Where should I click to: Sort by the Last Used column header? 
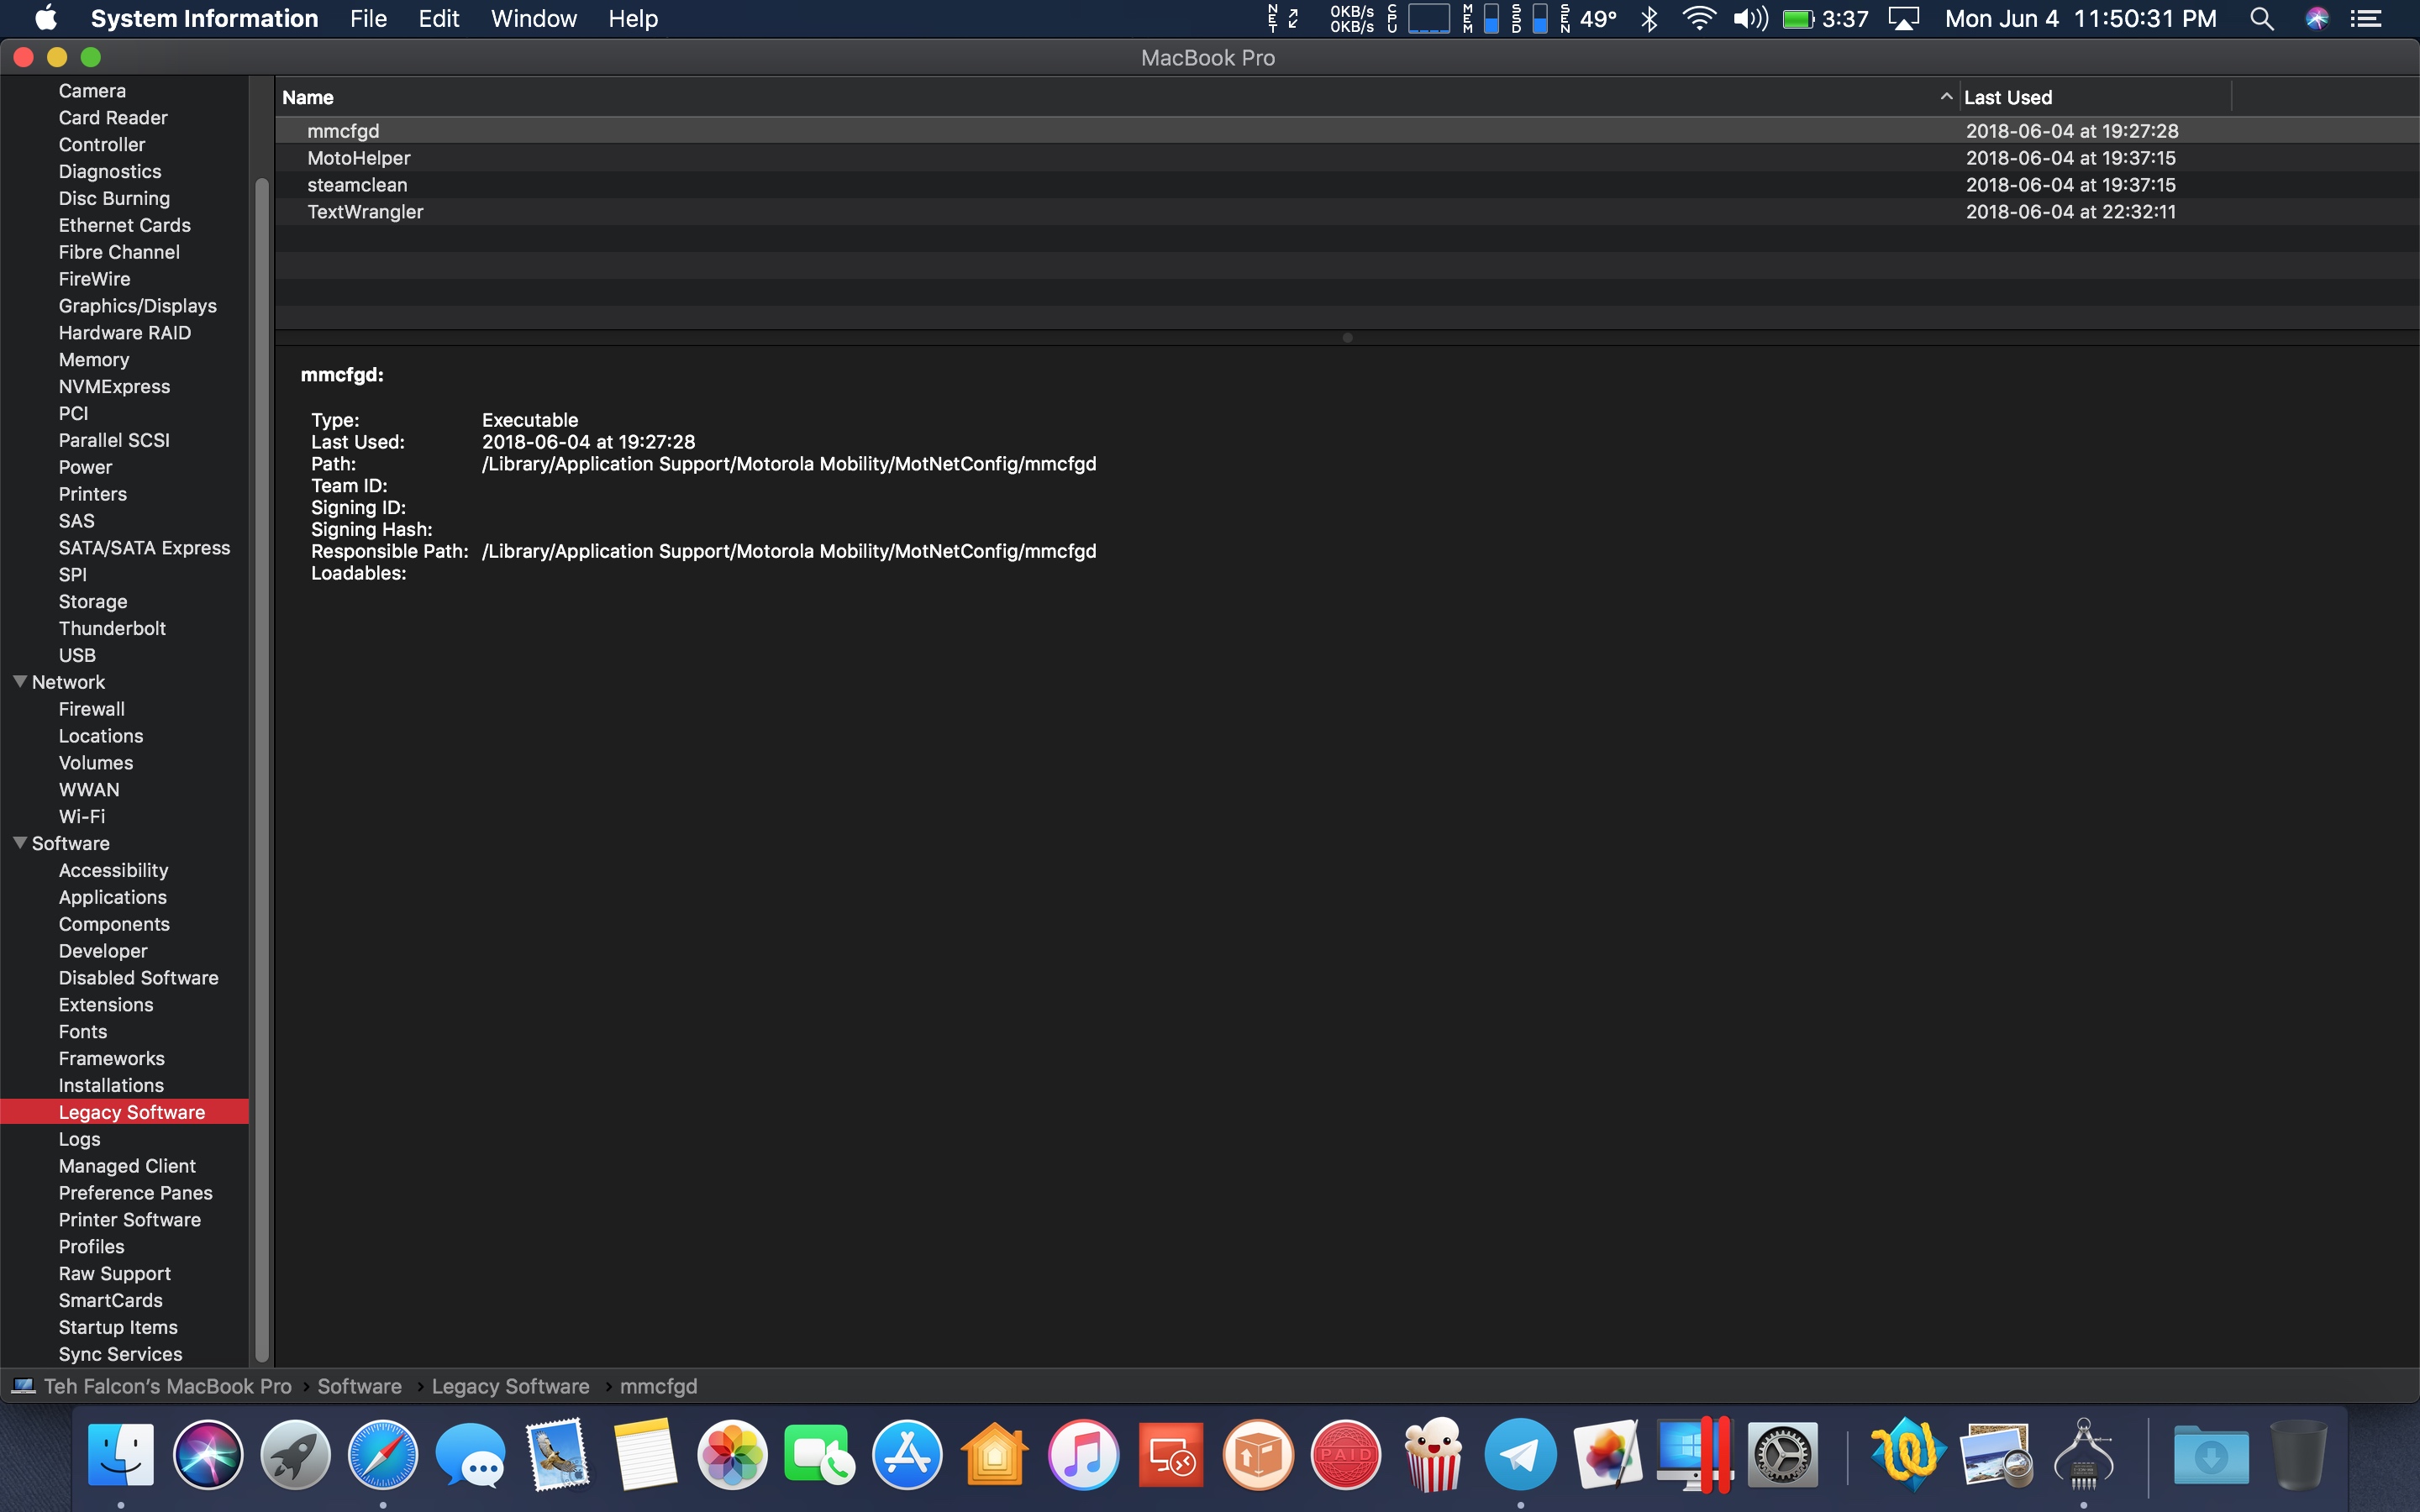pos(2094,97)
